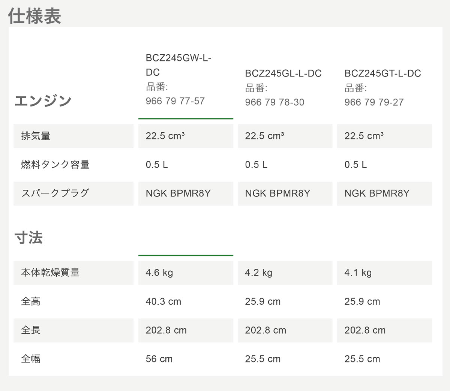Click the 4.1 kg weight value
450x391 pixels.
coord(358,273)
